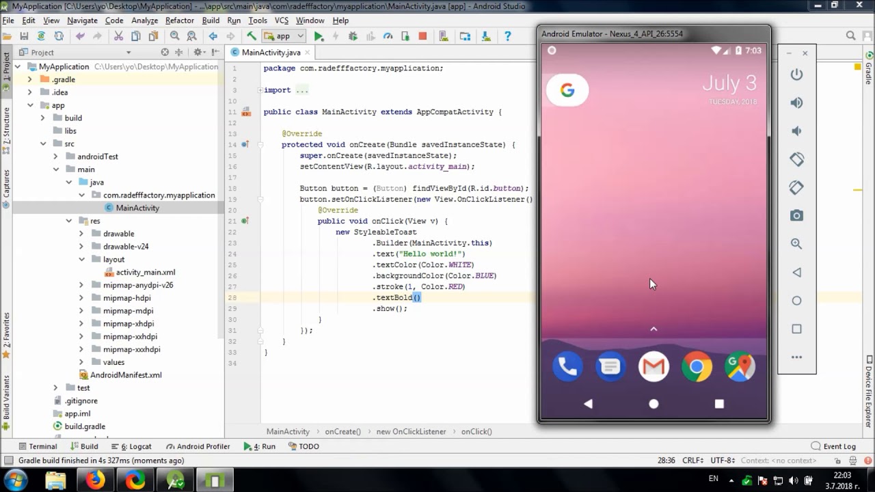Click the Copy icon in toolbar
The width and height of the screenshot is (875, 492).
click(x=136, y=36)
